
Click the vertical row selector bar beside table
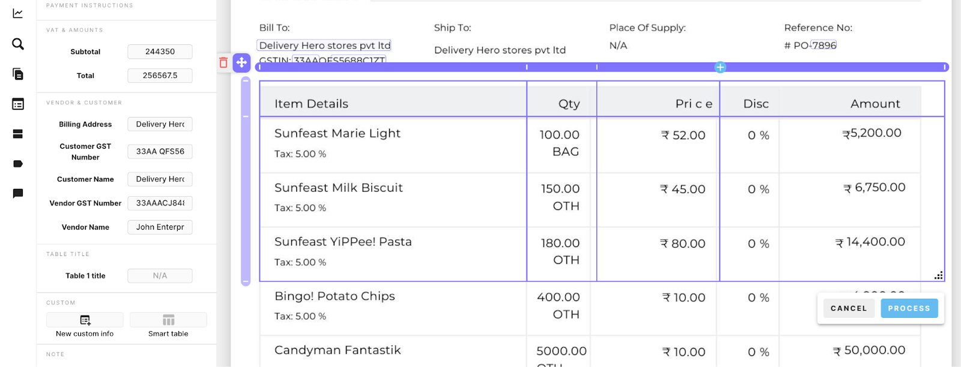pyautogui.click(x=245, y=182)
